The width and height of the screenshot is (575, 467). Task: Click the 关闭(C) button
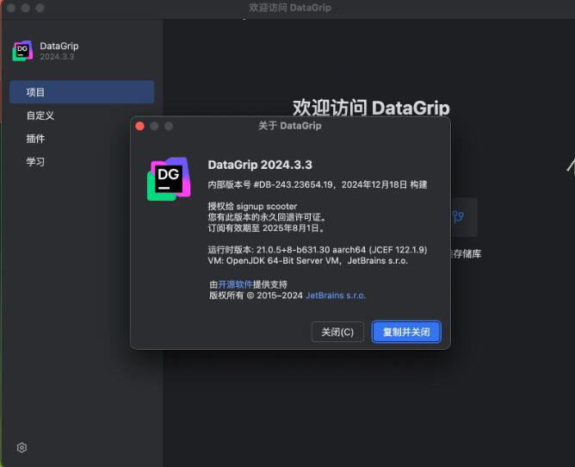(x=337, y=332)
